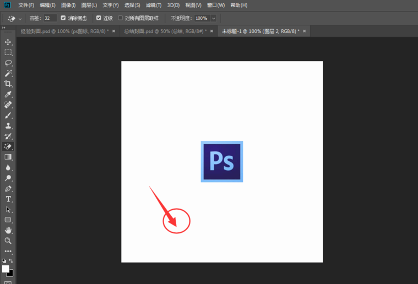Open the 视图(V) menu
The image size is (418, 284).
pyautogui.click(x=193, y=5)
